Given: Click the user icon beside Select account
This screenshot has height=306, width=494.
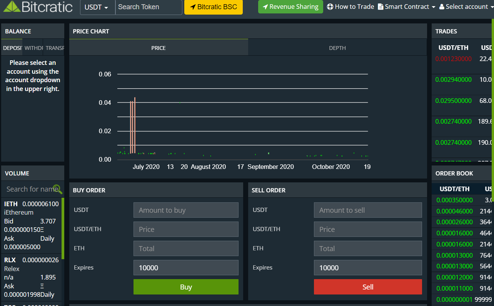Looking at the screenshot, I should (442, 7).
